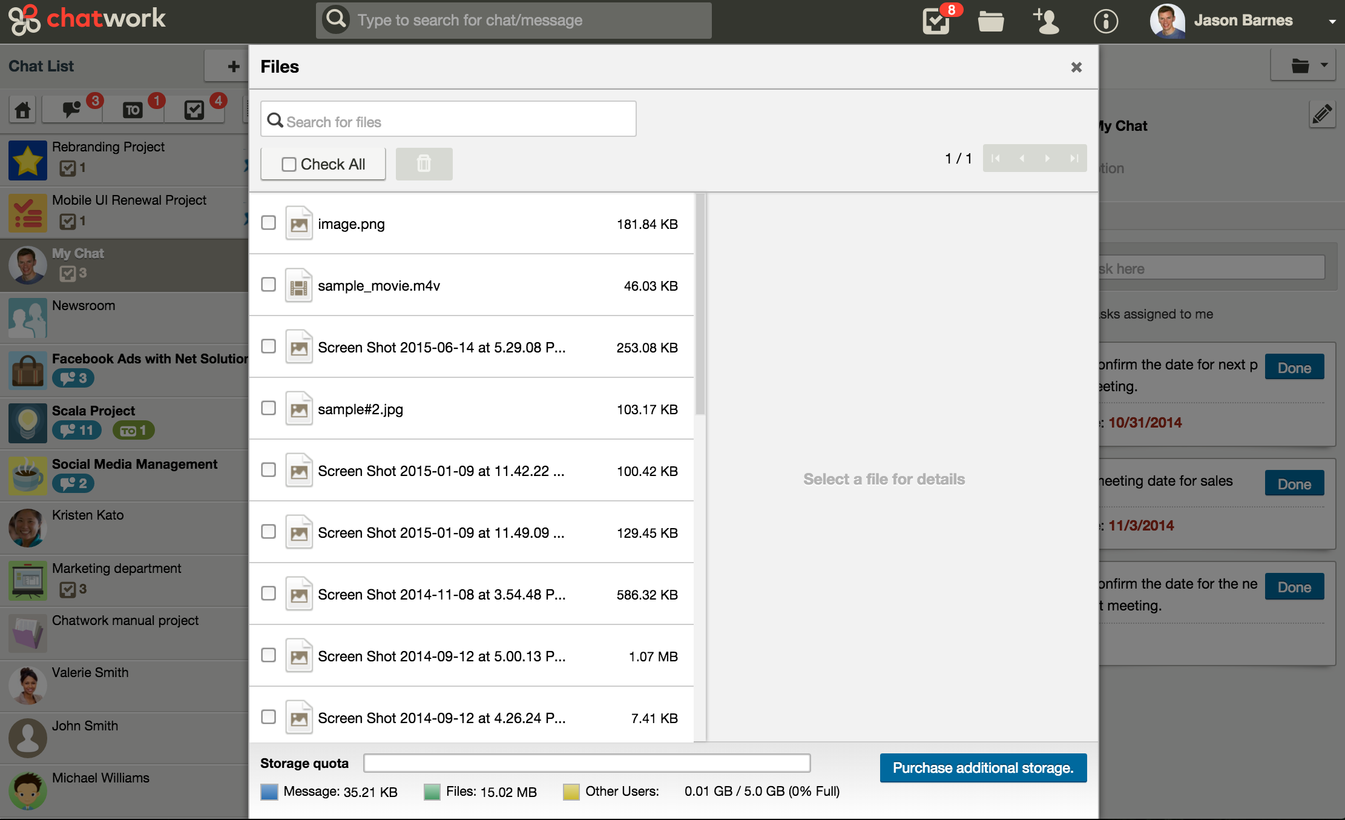Viewport: 1345px width, 820px height.
Task: Click the file management folder icon
Action: click(x=991, y=21)
